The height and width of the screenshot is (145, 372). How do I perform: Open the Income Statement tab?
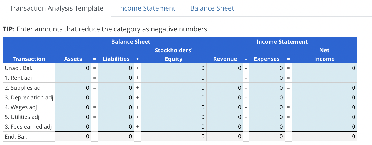coord(147,8)
